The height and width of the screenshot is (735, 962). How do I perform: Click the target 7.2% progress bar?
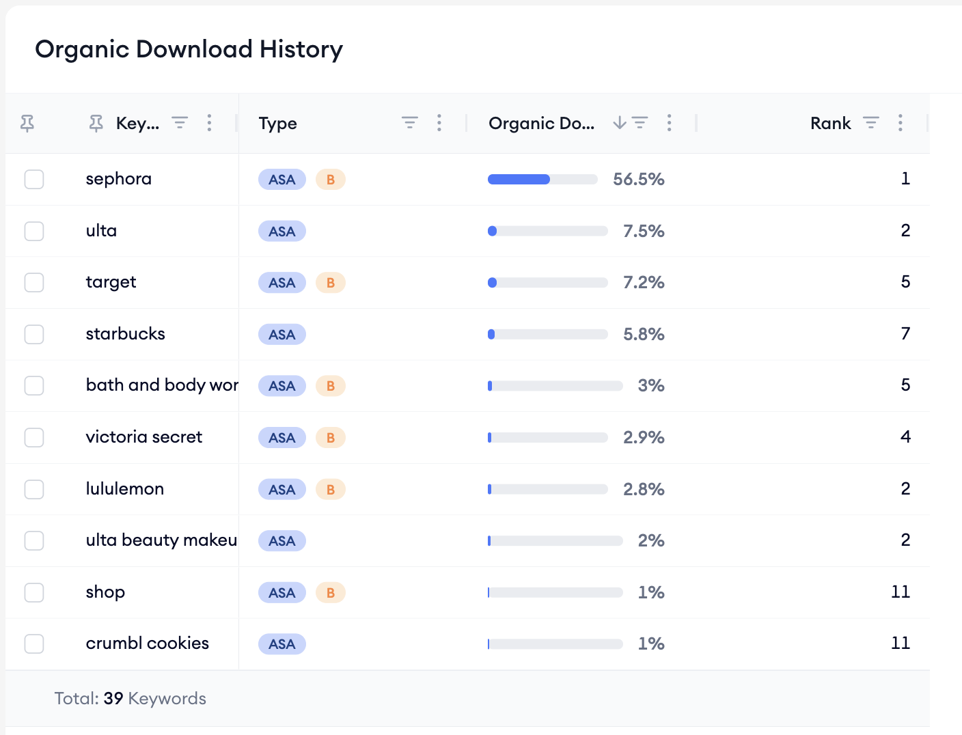coord(548,282)
